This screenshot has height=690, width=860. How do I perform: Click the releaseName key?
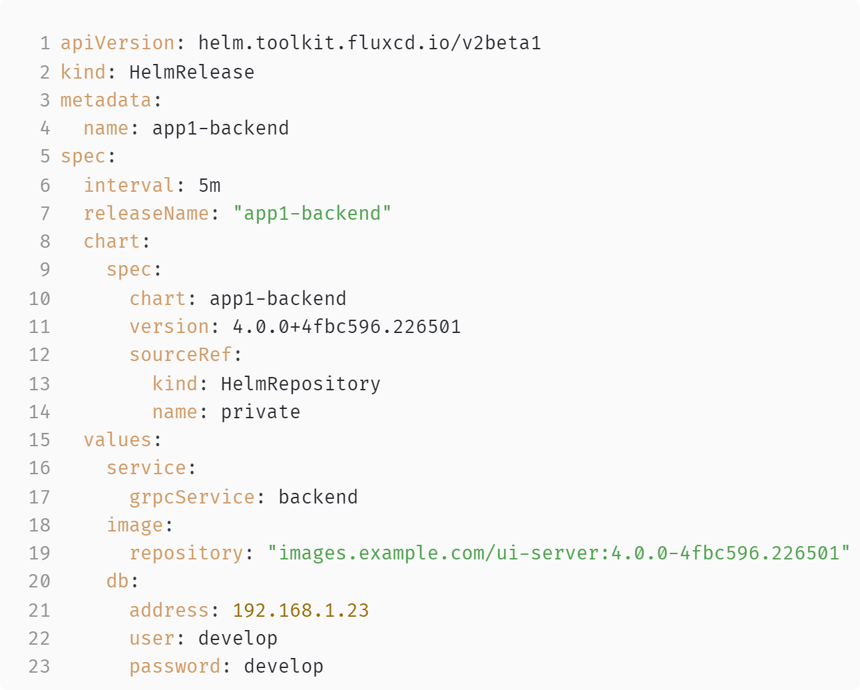coord(146,213)
